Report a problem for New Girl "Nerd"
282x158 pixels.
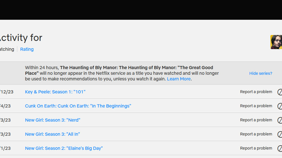point(256,120)
